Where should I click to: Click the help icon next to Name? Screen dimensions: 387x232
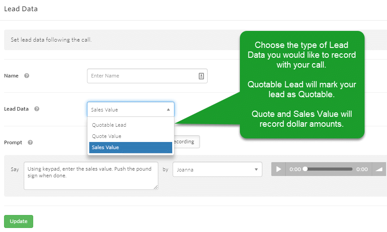tap(27, 76)
